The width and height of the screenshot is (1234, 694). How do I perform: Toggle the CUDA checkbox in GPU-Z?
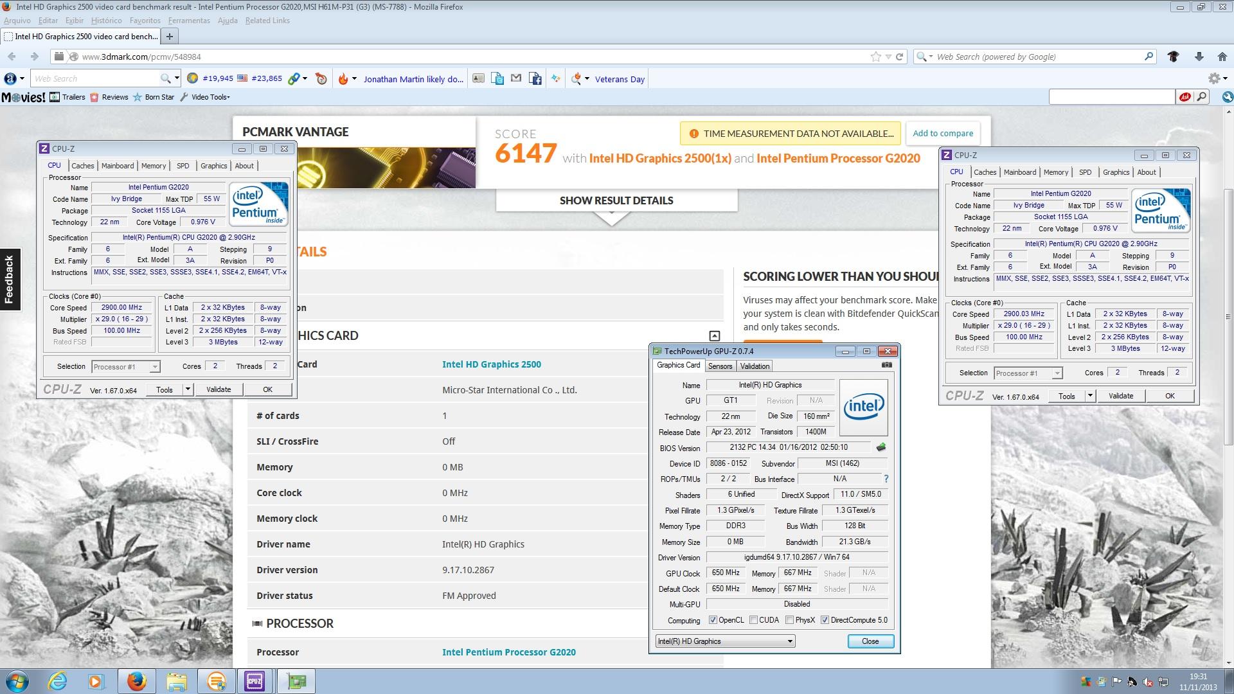753,620
